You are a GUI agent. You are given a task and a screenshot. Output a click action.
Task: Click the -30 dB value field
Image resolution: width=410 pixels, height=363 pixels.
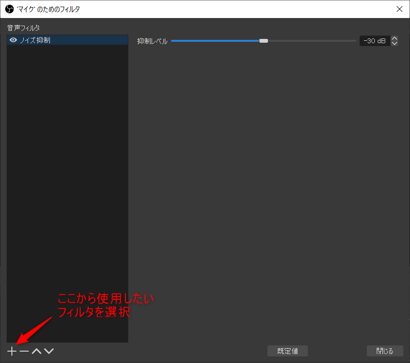(375, 41)
